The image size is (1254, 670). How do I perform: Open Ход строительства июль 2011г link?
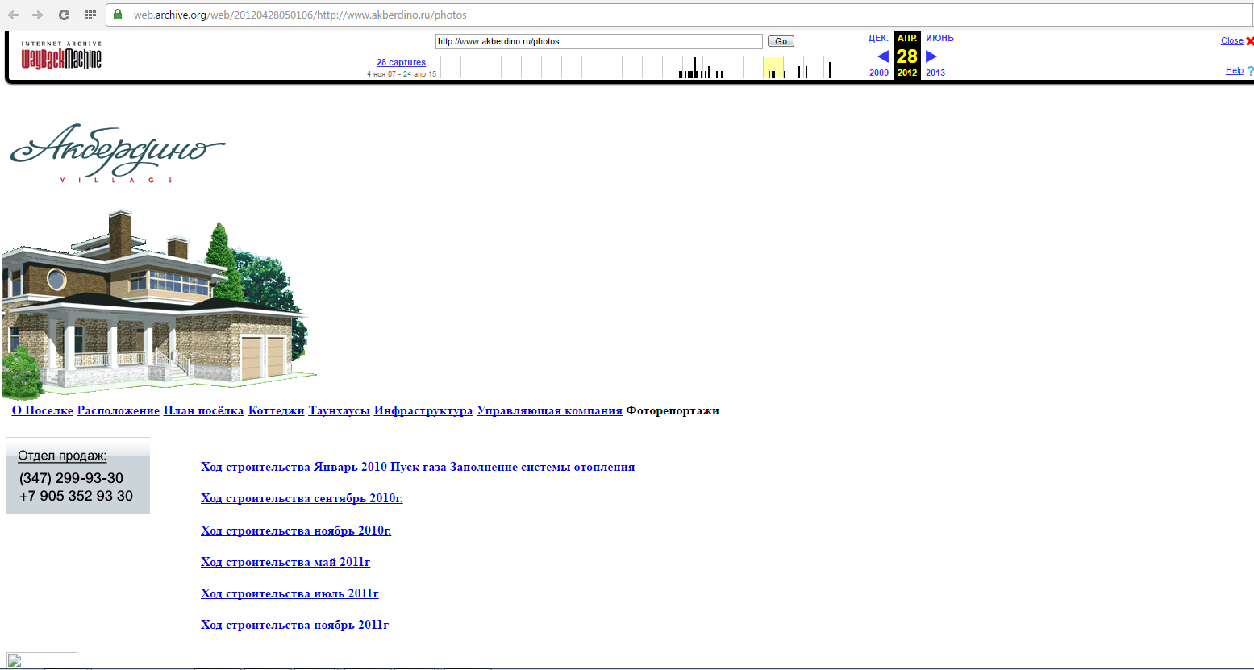tap(290, 593)
